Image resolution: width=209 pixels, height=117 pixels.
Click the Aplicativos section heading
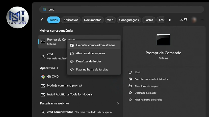[x=48, y=68]
